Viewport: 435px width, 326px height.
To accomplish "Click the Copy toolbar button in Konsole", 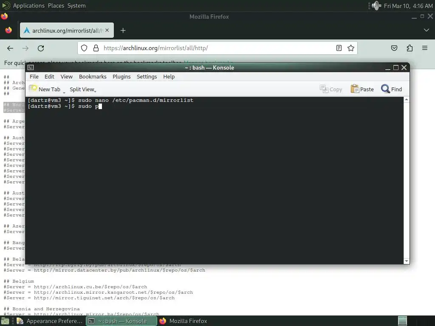I will [331, 89].
